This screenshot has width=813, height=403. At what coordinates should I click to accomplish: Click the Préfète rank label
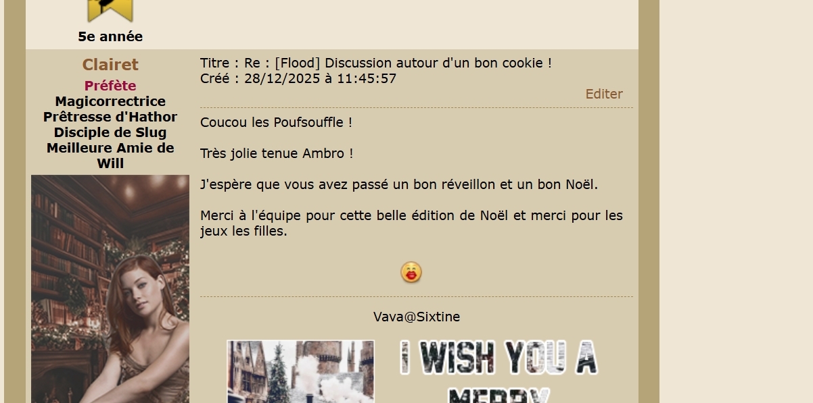(110, 86)
